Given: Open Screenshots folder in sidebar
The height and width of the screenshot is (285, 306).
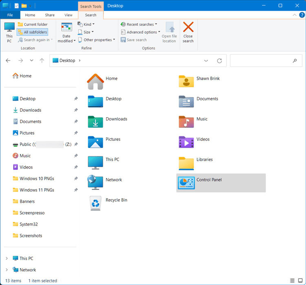Looking at the screenshot, I should click(x=27, y=235).
